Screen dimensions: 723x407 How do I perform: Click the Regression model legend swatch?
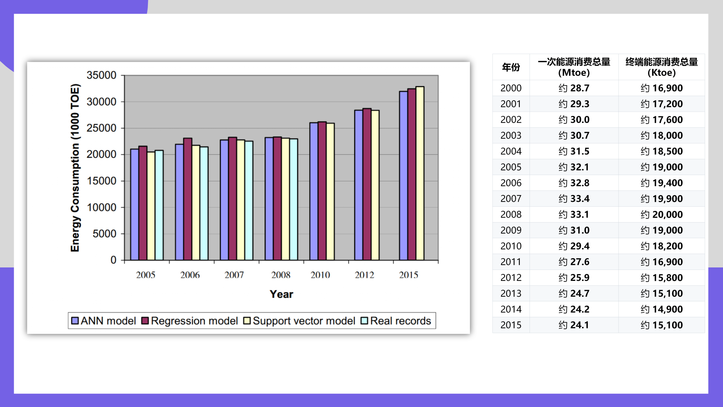coord(145,321)
